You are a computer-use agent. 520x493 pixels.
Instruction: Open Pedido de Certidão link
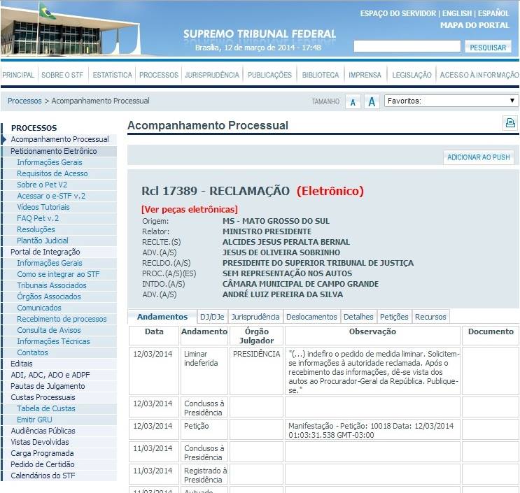(x=43, y=464)
